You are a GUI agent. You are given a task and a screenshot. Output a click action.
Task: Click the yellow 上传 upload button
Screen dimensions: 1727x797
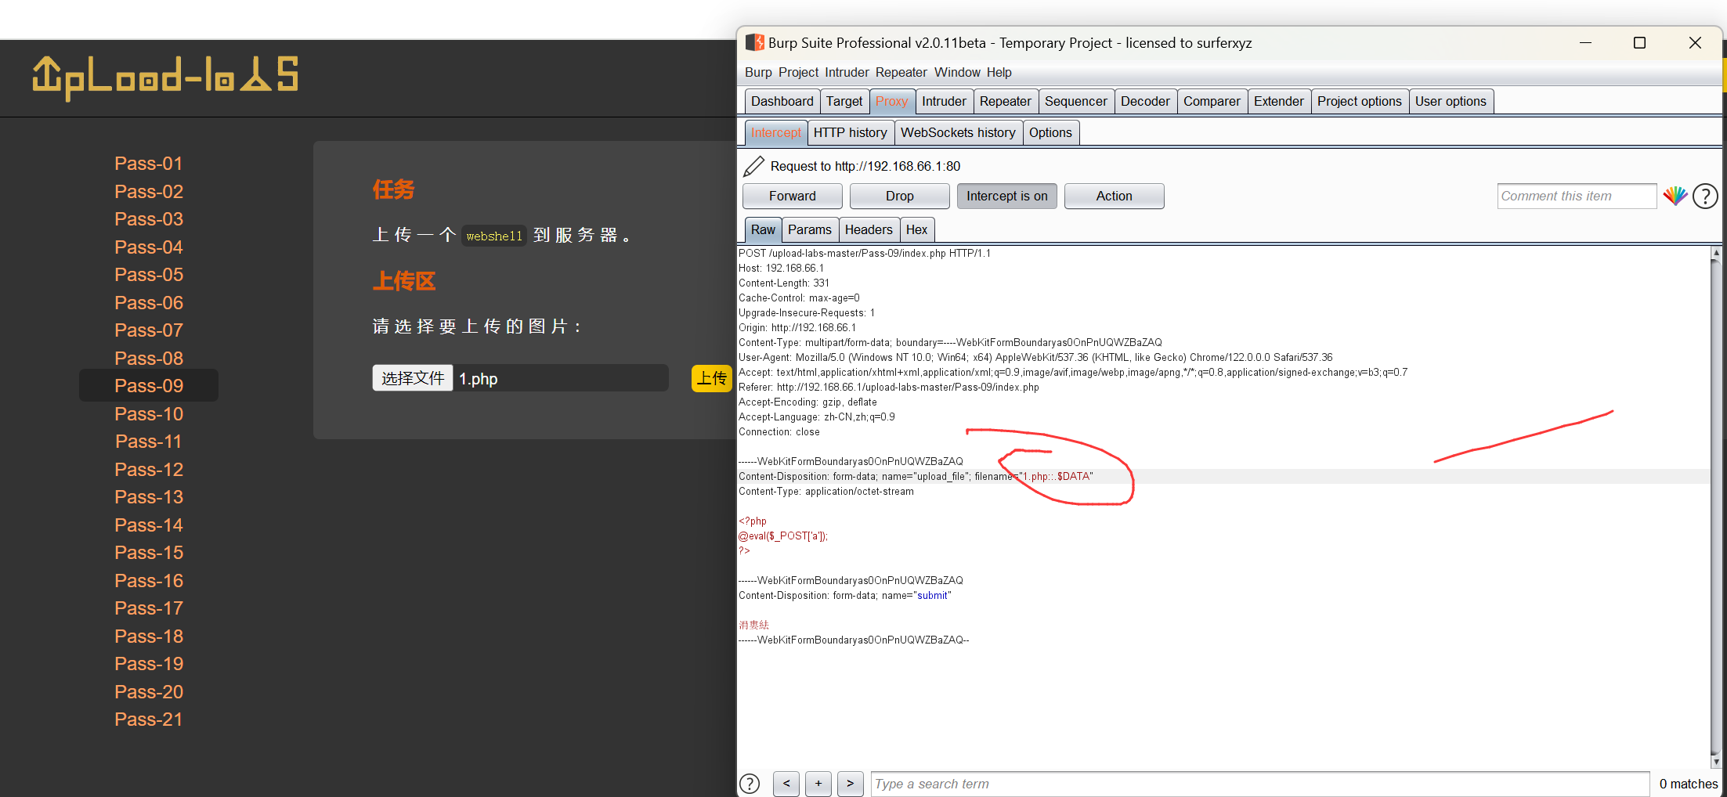pos(711,378)
